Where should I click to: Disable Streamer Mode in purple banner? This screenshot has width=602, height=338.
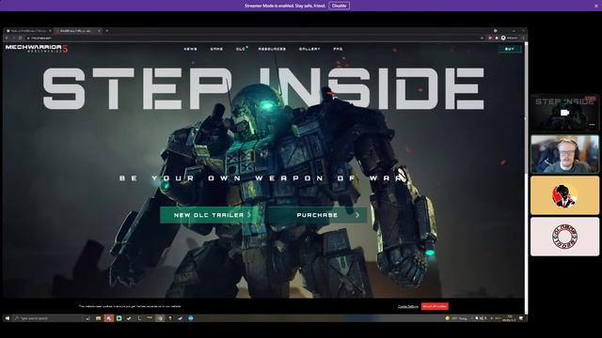(339, 6)
